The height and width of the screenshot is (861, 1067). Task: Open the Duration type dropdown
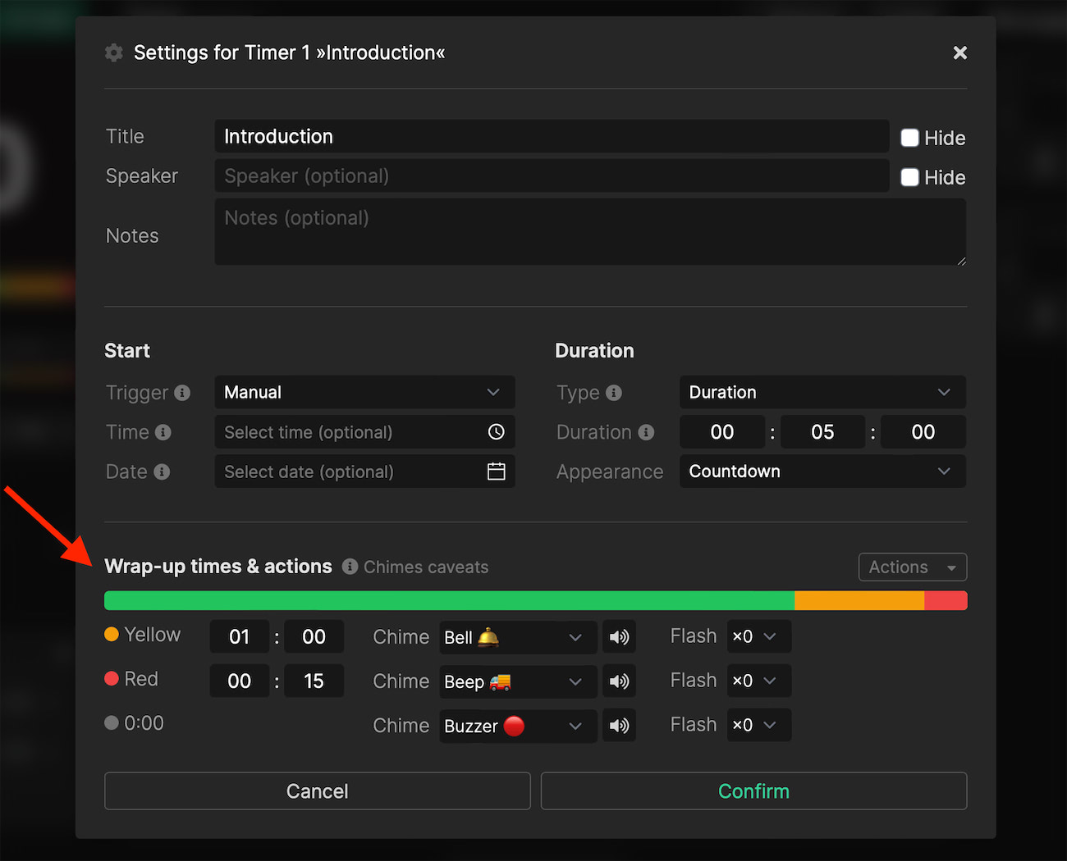[822, 392]
